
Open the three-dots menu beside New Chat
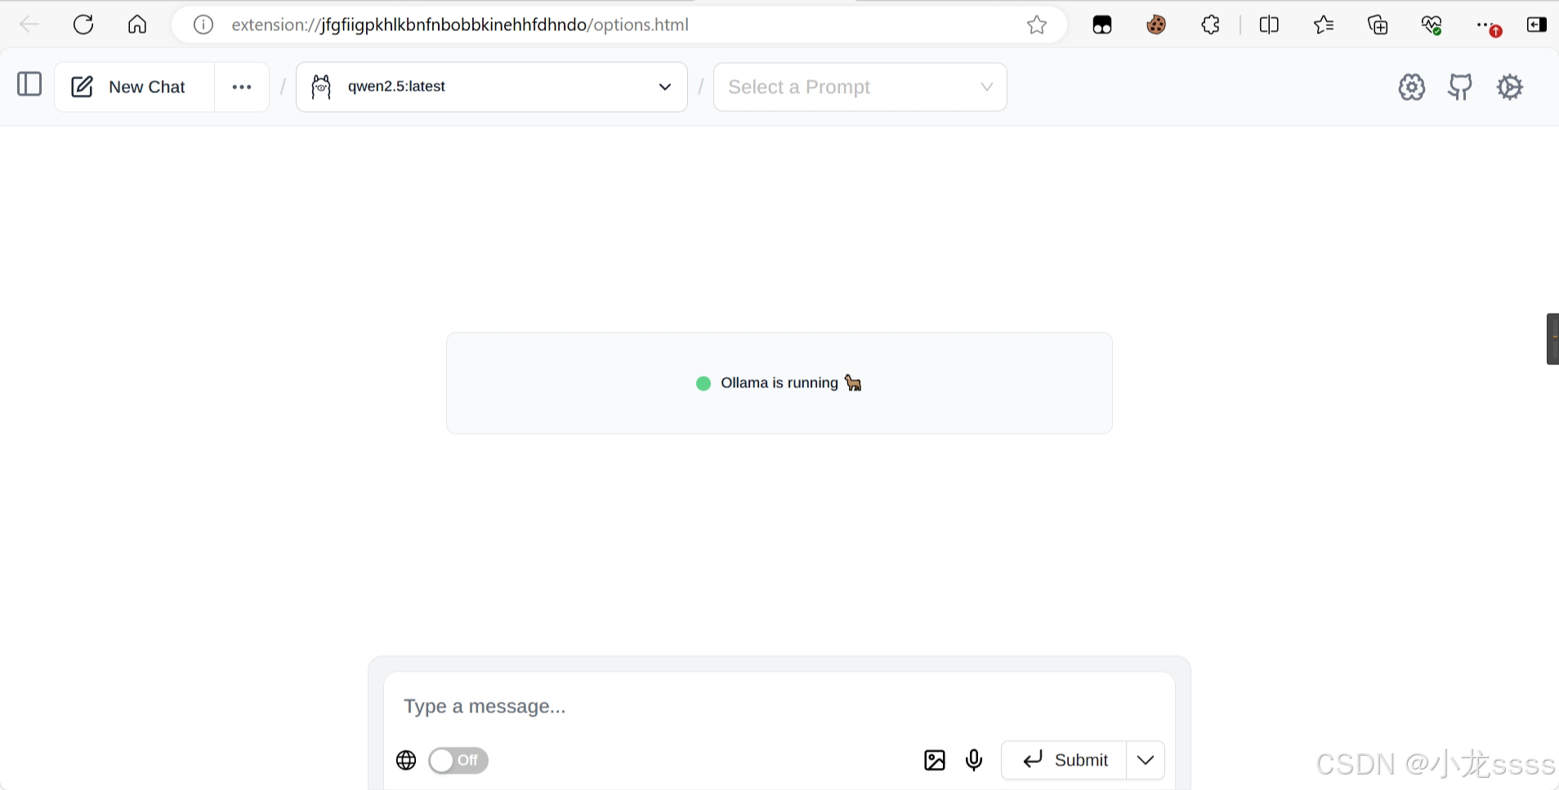click(242, 87)
